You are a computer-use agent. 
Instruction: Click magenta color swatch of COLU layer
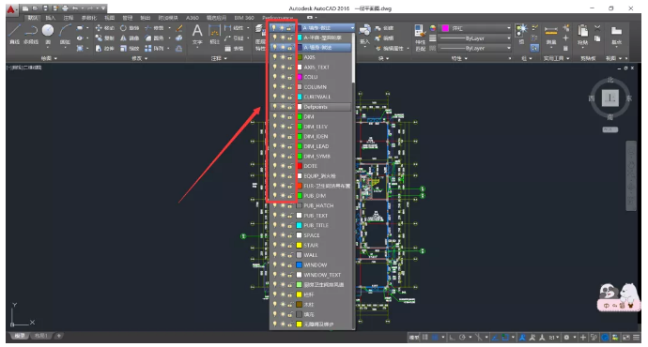[x=300, y=77]
